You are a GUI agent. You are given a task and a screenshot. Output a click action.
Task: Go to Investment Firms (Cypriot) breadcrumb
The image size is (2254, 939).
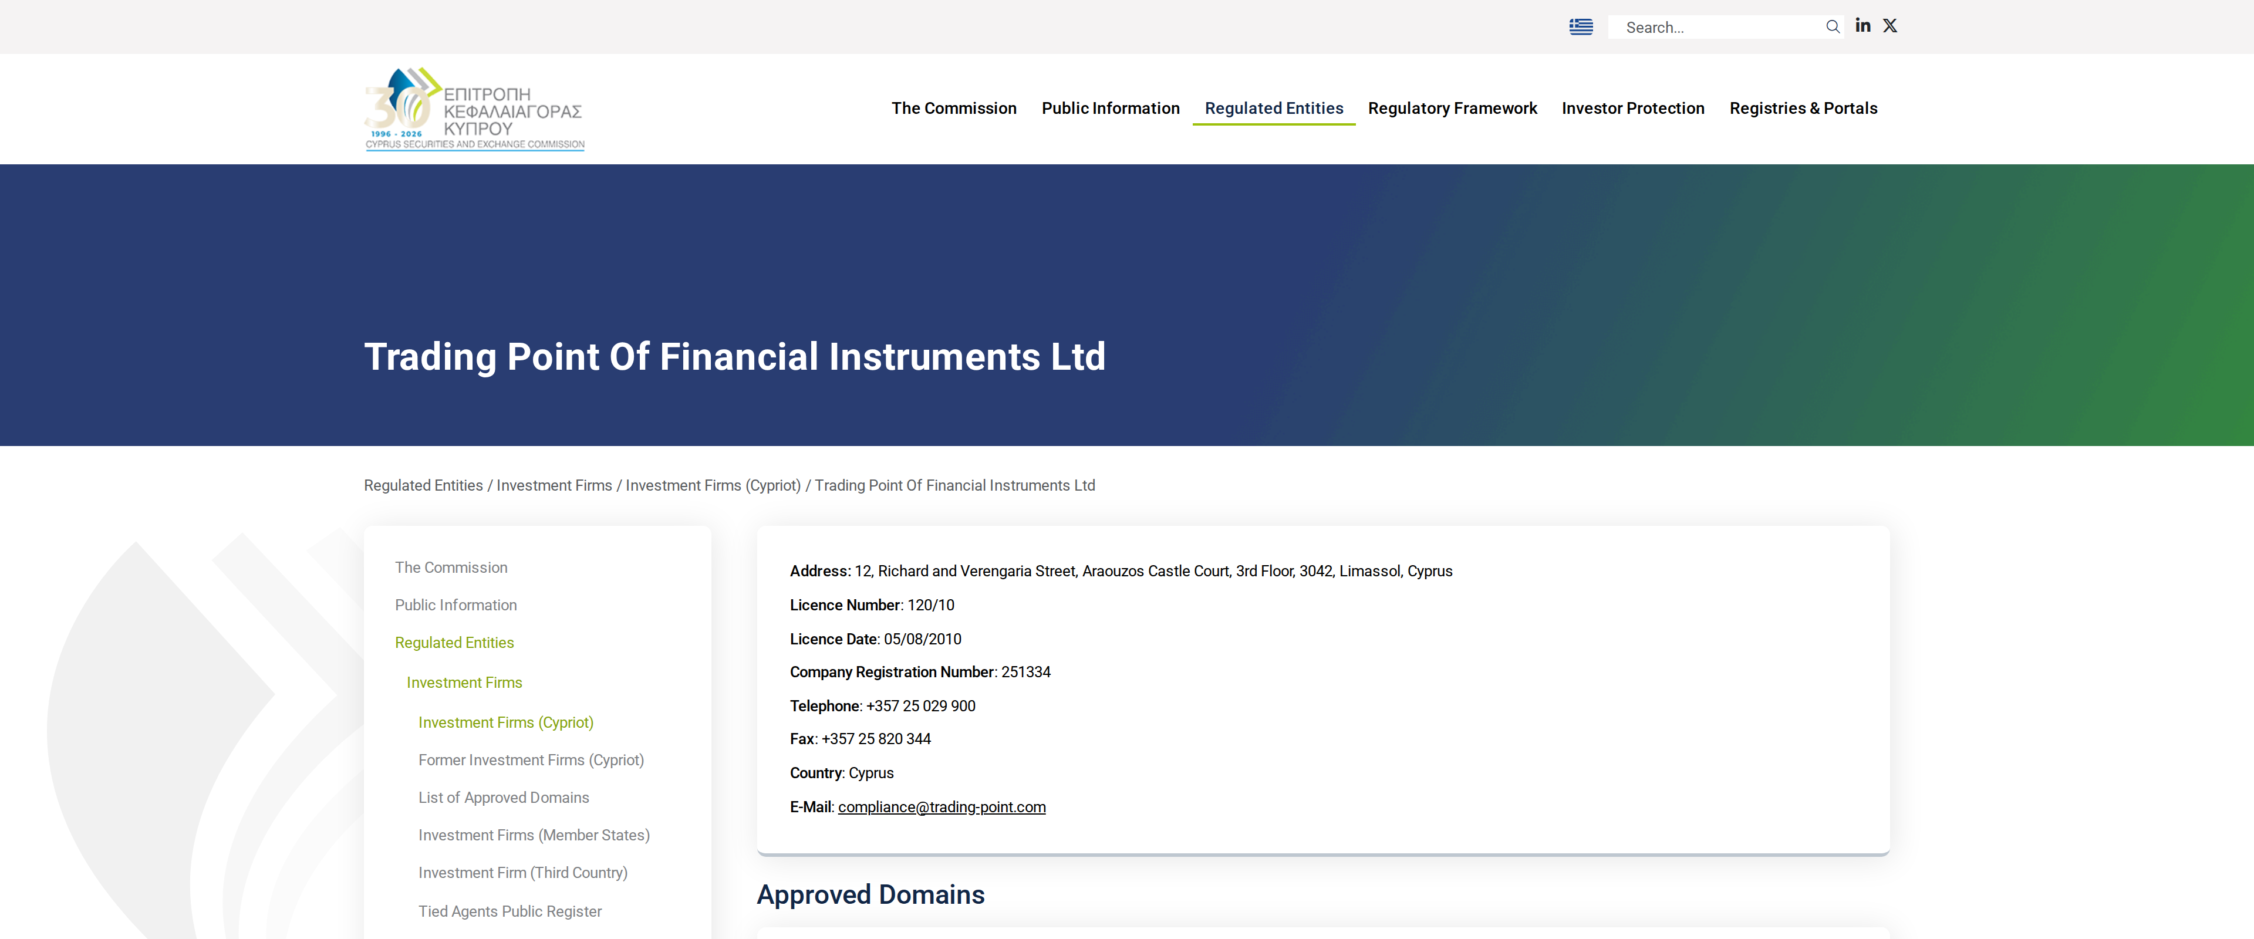(713, 486)
